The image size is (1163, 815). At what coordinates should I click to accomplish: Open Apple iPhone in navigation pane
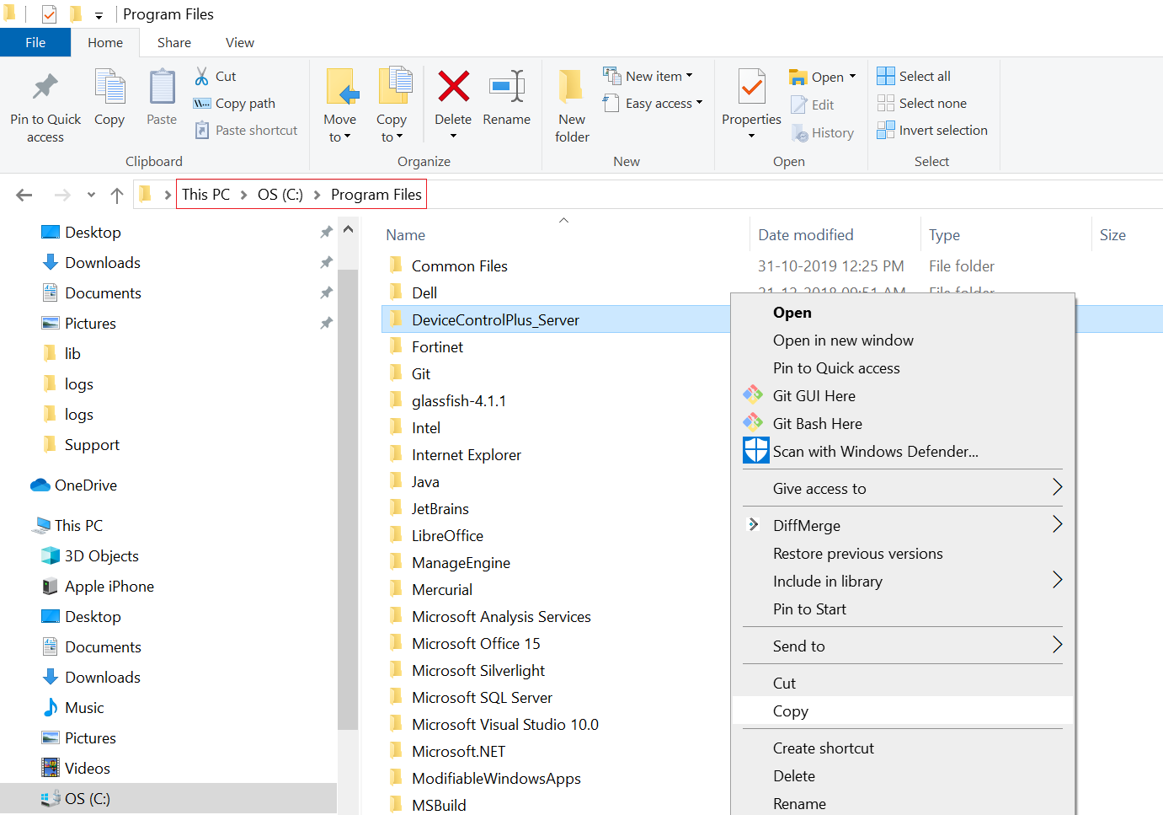[109, 586]
